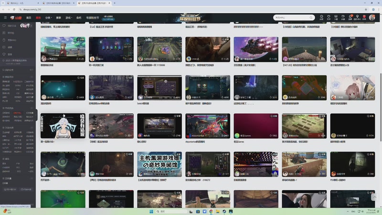Open Chrome profile icon in toolbar
Viewport: 382px width, 215px height.
(x=373, y=9)
